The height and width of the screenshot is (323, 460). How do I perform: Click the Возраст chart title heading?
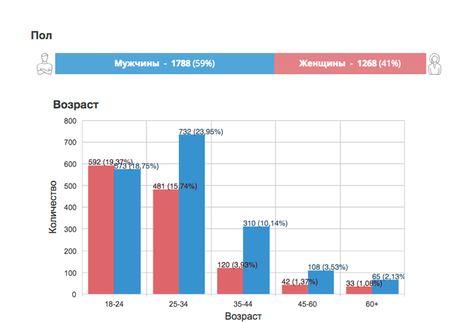(76, 105)
